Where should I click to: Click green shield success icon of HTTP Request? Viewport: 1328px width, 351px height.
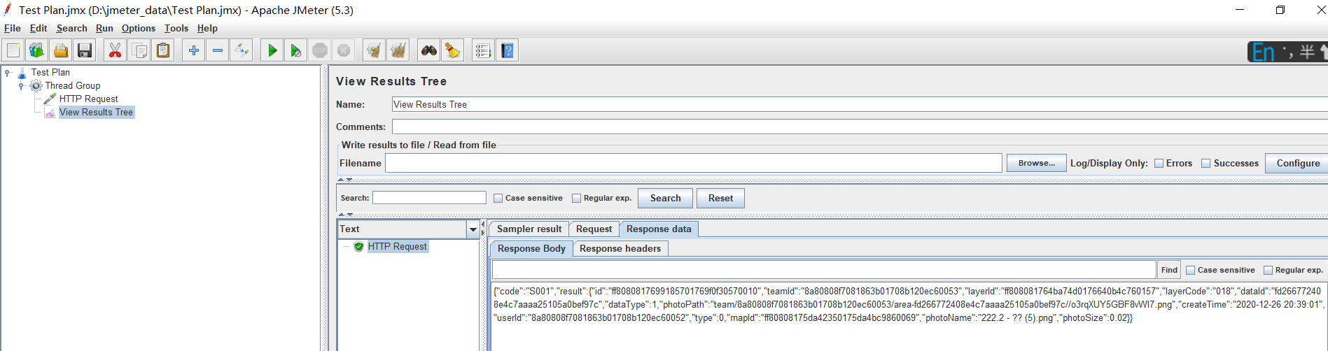pos(359,247)
